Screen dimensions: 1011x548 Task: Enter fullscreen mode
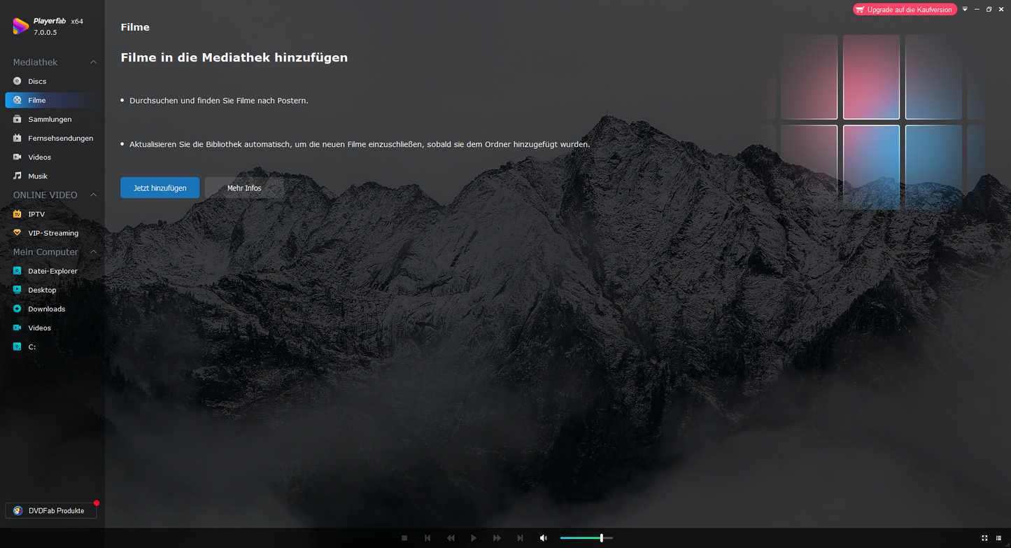point(984,538)
